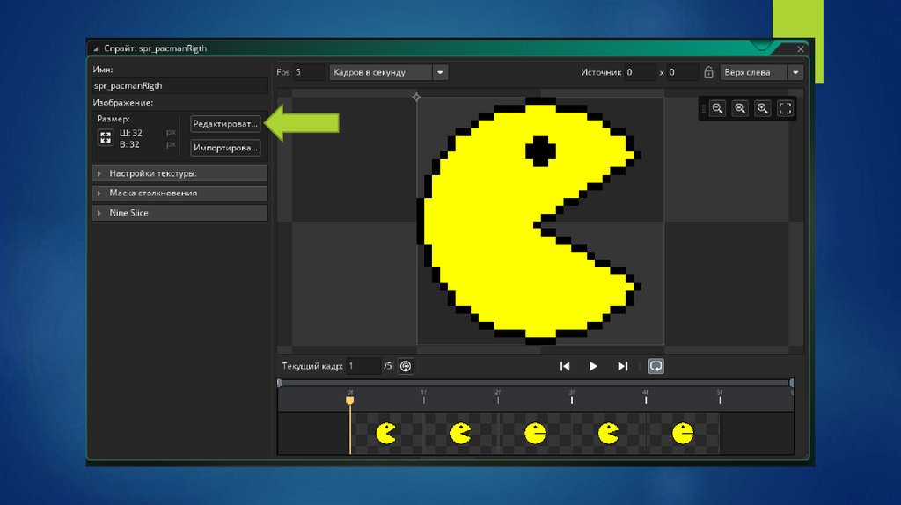Click the orange timeline playhead marker
This screenshot has width=901, height=505.
[x=350, y=399]
